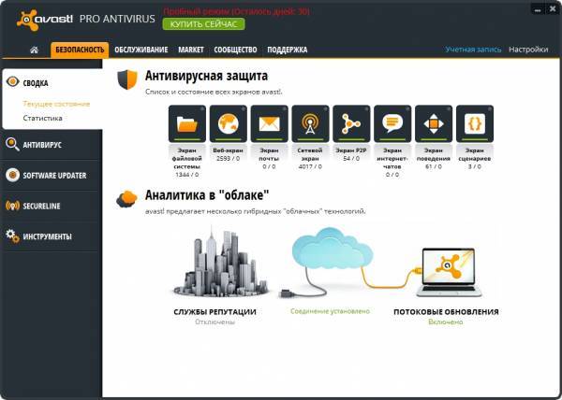Screen dimensions: 562x400
Task: Click the trial mode notice text
Action: point(236,11)
